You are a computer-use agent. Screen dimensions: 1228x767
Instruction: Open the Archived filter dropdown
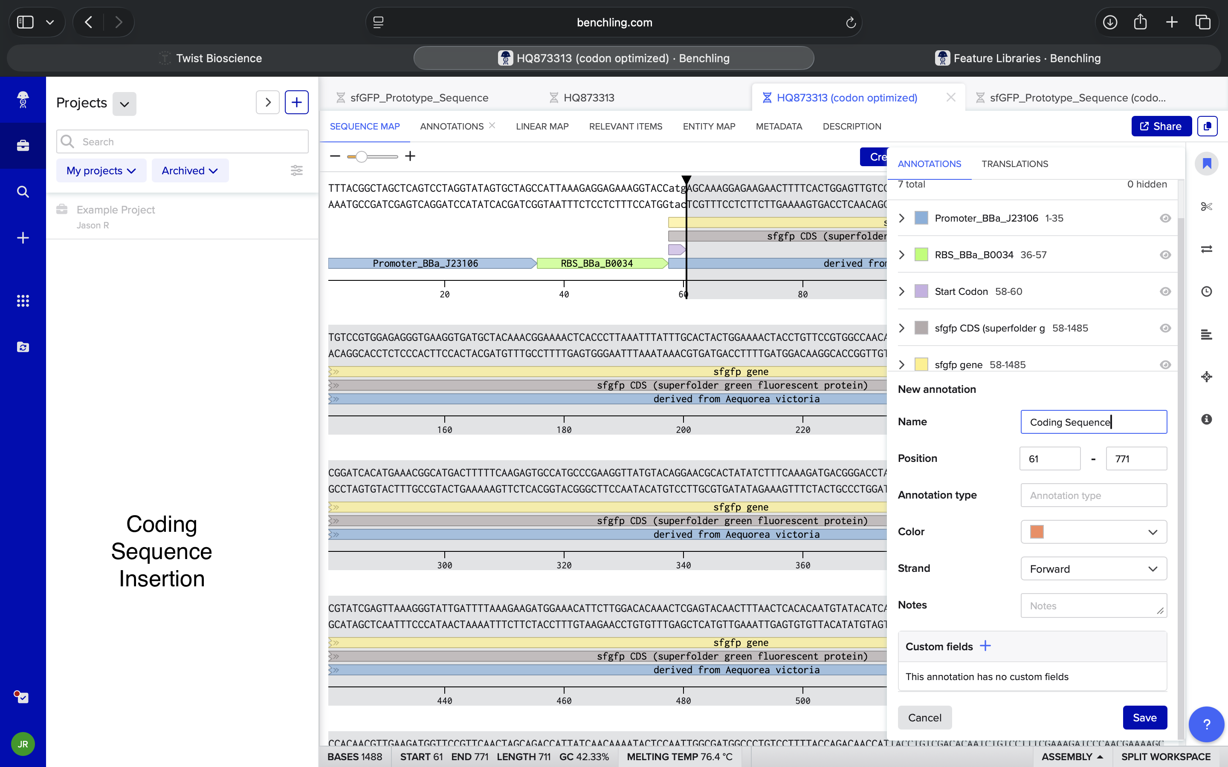(x=190, y=170)
